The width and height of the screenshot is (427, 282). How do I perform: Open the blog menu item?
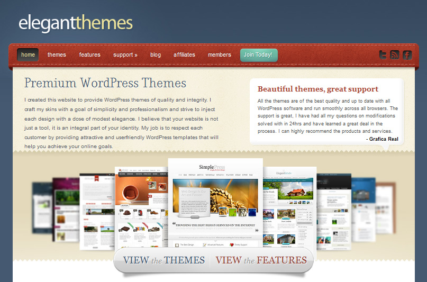(x=156, y=54)
